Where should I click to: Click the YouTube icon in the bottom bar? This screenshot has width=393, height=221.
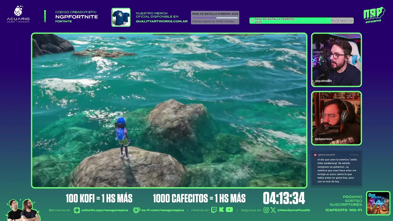[229, 210]
